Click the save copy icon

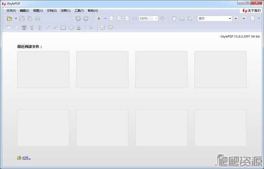[30, 18]
